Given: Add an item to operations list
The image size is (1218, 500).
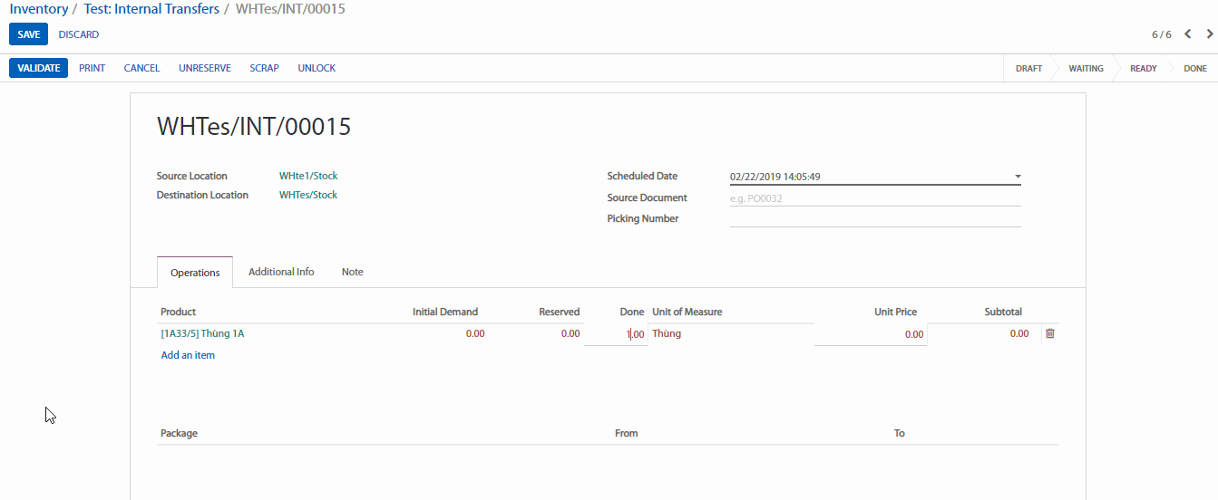Looking at the screenshot, I should (188, 355).
